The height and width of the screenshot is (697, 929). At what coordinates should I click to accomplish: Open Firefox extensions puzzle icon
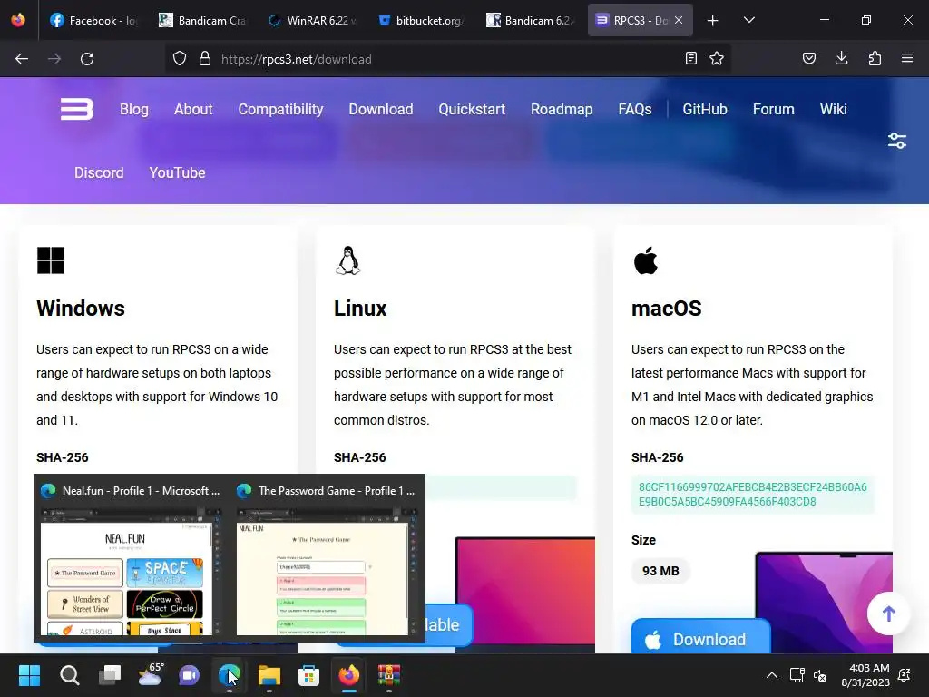875,59
